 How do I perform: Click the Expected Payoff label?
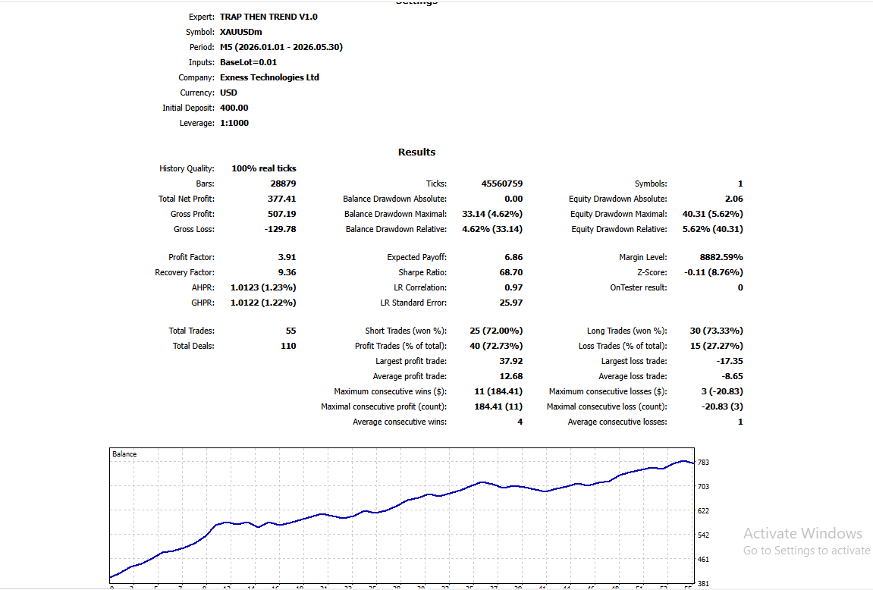pos(417,257)
